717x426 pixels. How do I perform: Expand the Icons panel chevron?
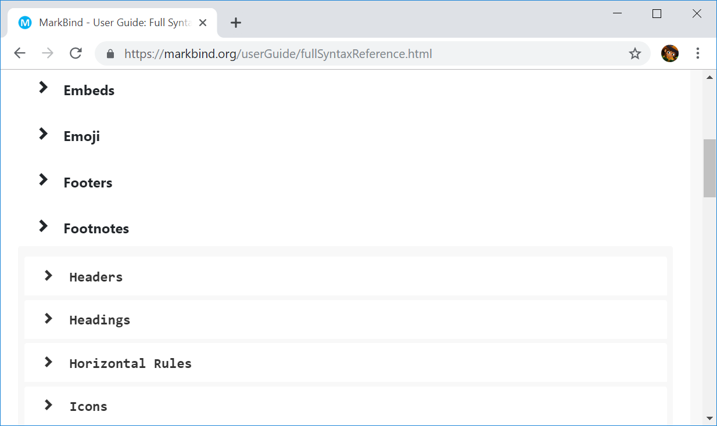pyautogui.click(x=48, y=405)
